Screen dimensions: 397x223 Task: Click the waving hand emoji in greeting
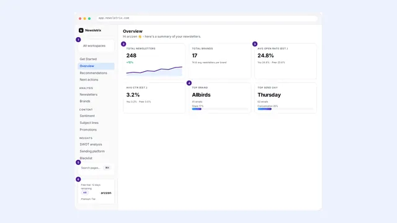(140, 37)
